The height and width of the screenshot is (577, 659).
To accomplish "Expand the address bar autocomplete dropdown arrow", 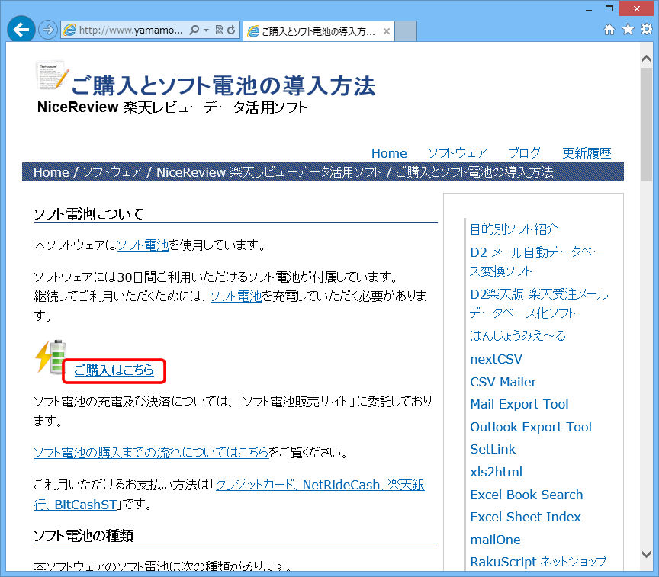I will (206, 30).
